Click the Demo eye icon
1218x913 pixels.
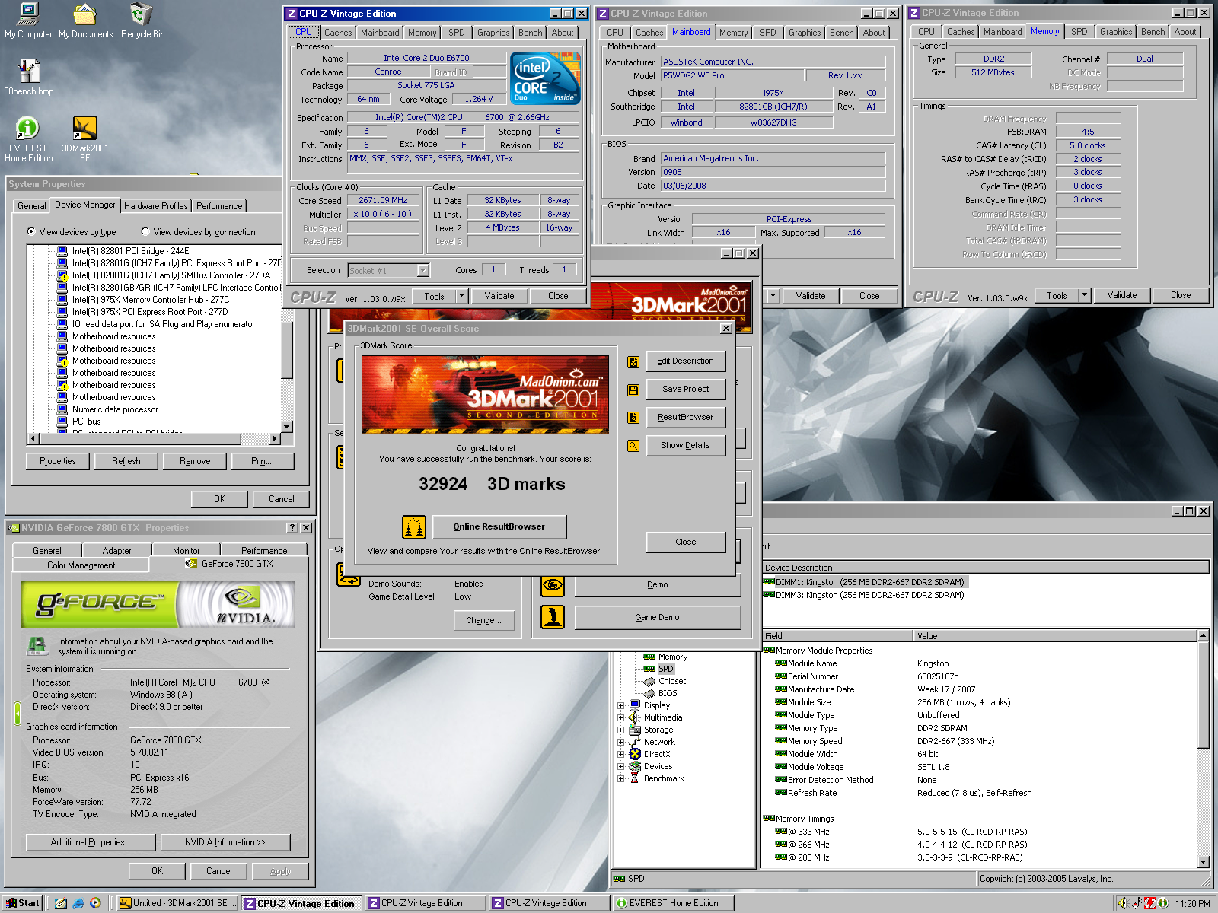pos(553,584)
